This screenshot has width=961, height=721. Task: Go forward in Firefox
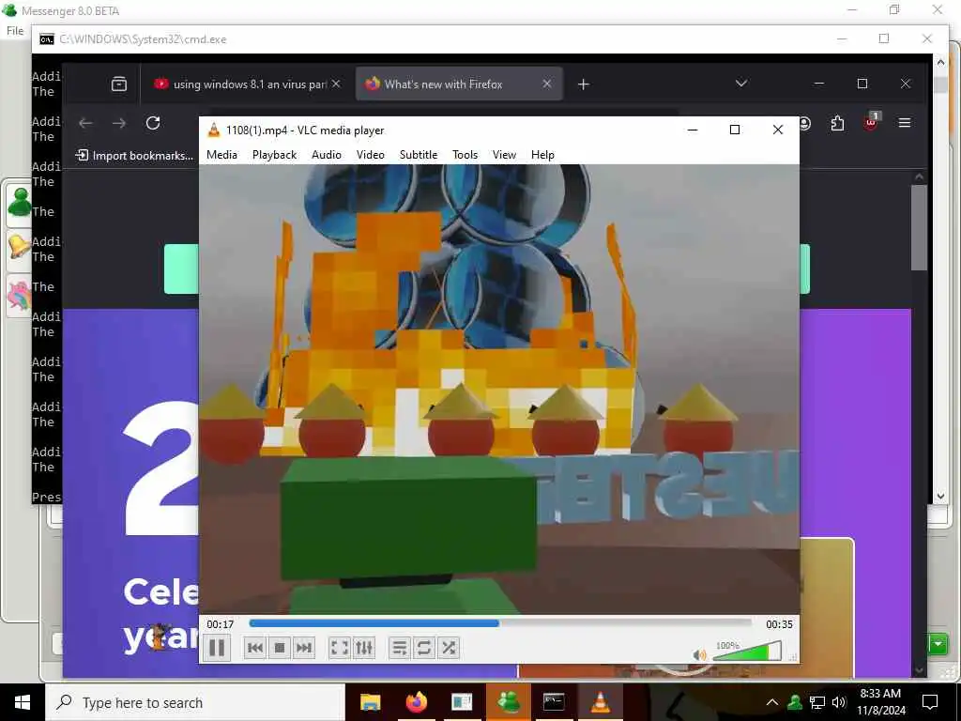pos(119,123)
